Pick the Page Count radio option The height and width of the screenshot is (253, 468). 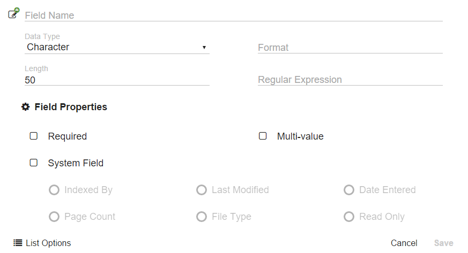pos(54,217)
